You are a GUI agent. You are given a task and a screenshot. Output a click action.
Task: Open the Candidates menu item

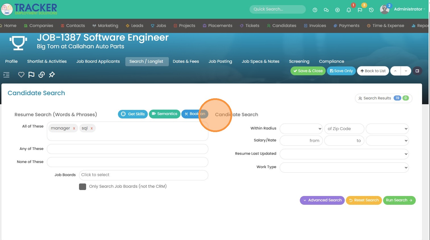281,26
